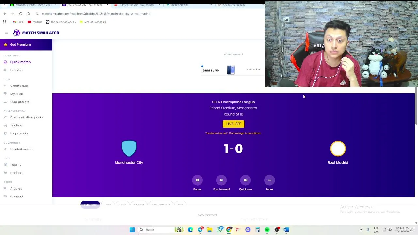Close the Google Gemini browser tab

211,5
